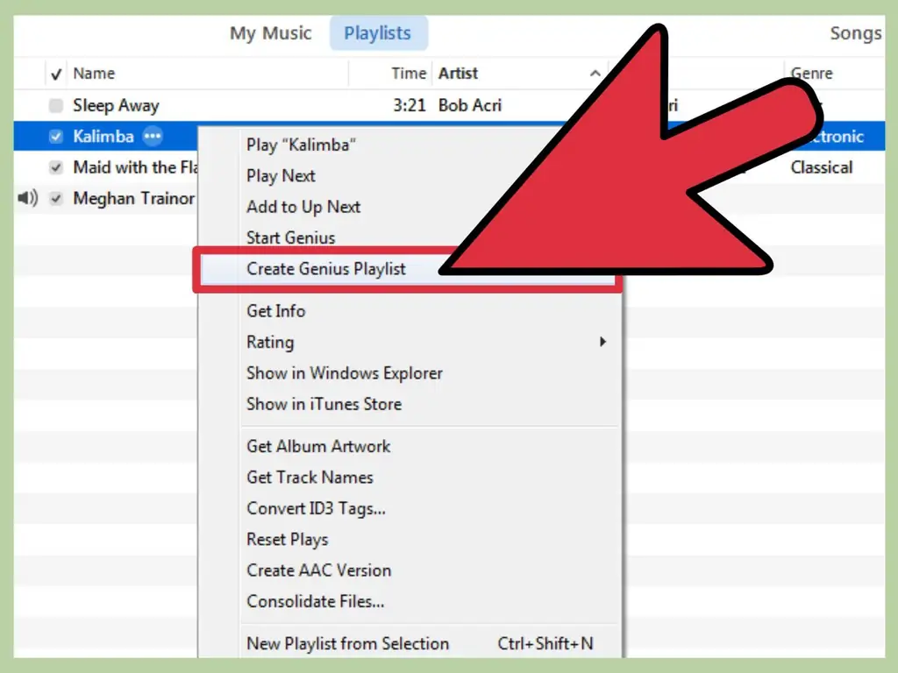Click the checkmark column header
This screenshot has width=898, height=673.
(55, 74)
